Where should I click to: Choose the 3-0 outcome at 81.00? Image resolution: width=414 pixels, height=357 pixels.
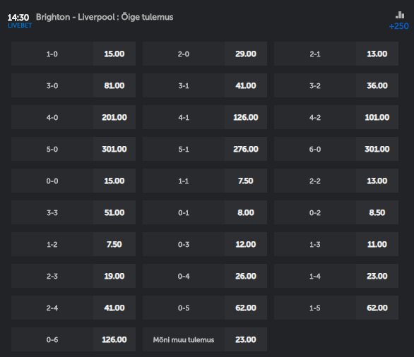[x=73, y=85]
